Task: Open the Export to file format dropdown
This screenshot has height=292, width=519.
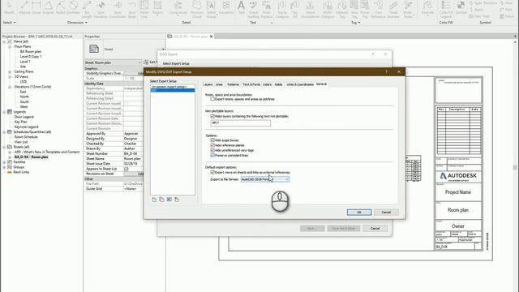Action: (x=265, y=179)
